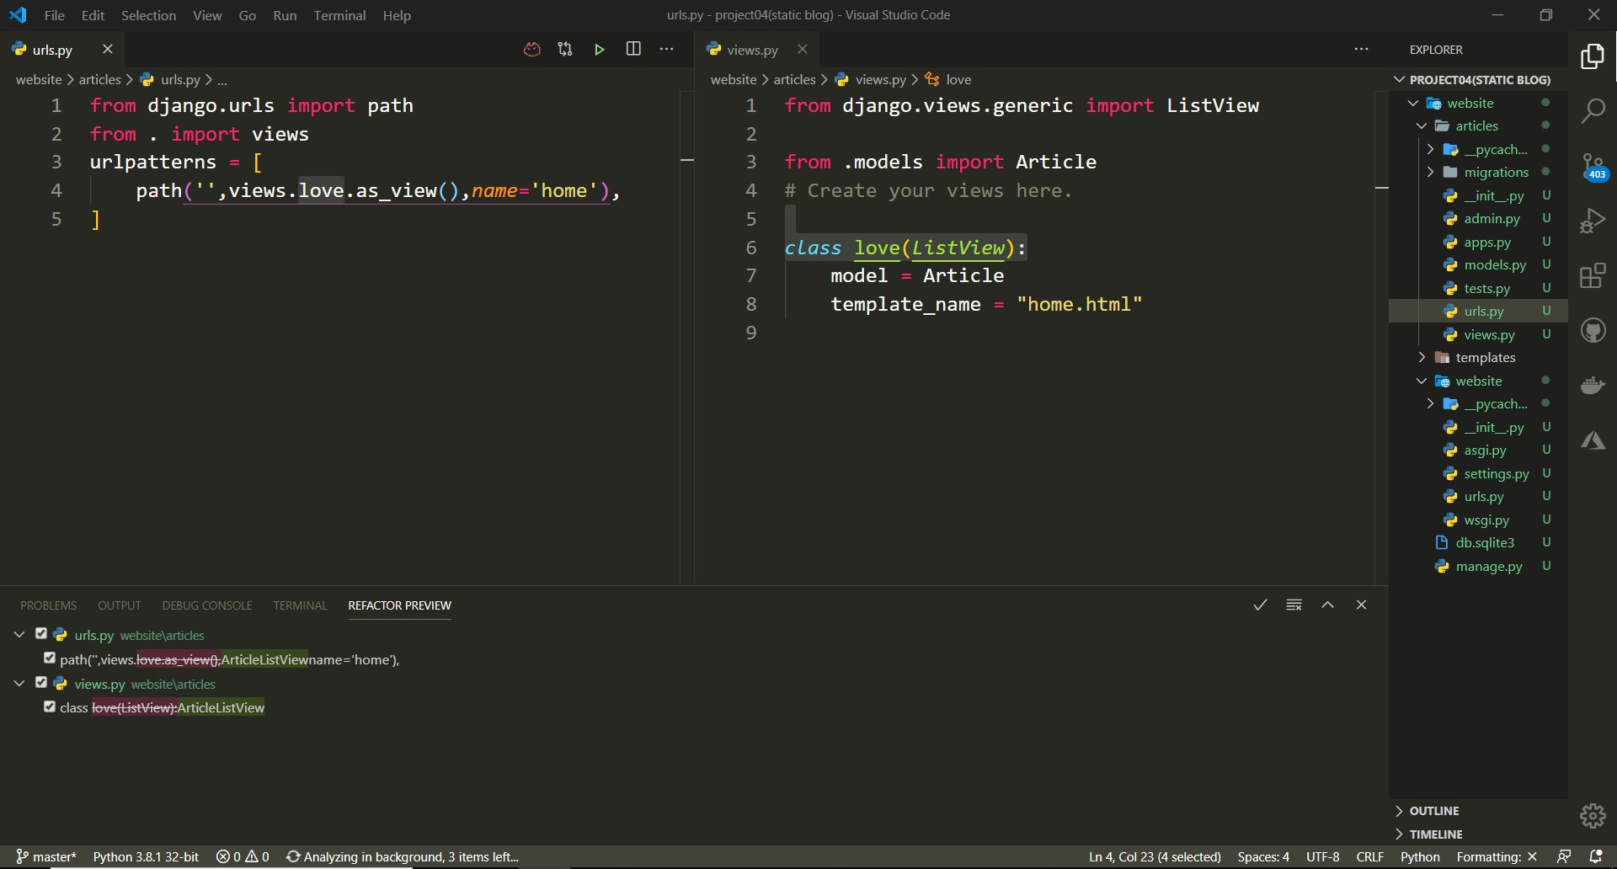Switch to the DEBUG CONSOLE tab
This screenshot has height=869, width=1617.
(207, 605)
